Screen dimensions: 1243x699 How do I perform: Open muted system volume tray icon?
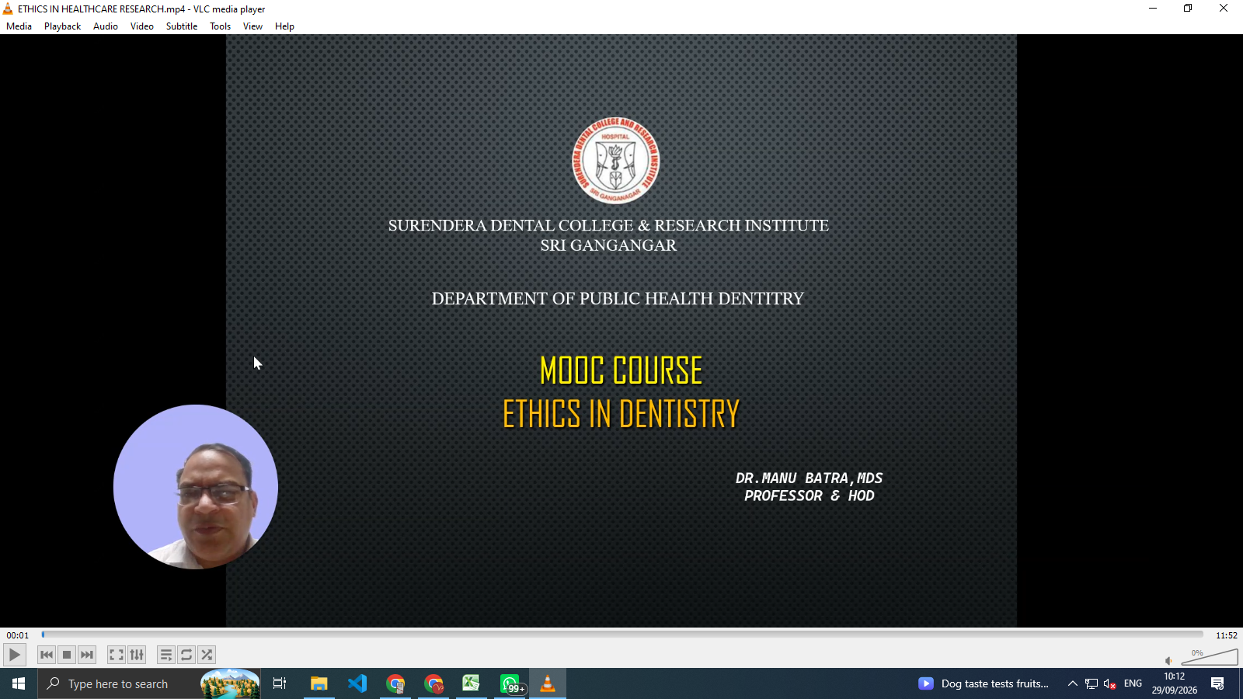[x=1110, y=683]
